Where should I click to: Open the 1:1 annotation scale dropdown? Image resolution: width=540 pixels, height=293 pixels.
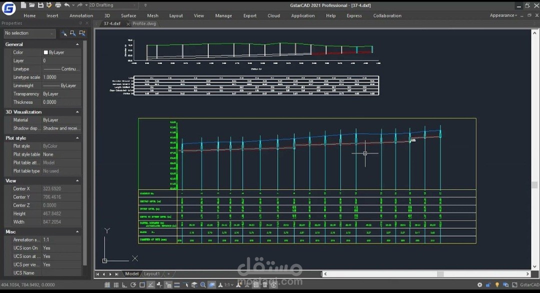click(229, 284)
